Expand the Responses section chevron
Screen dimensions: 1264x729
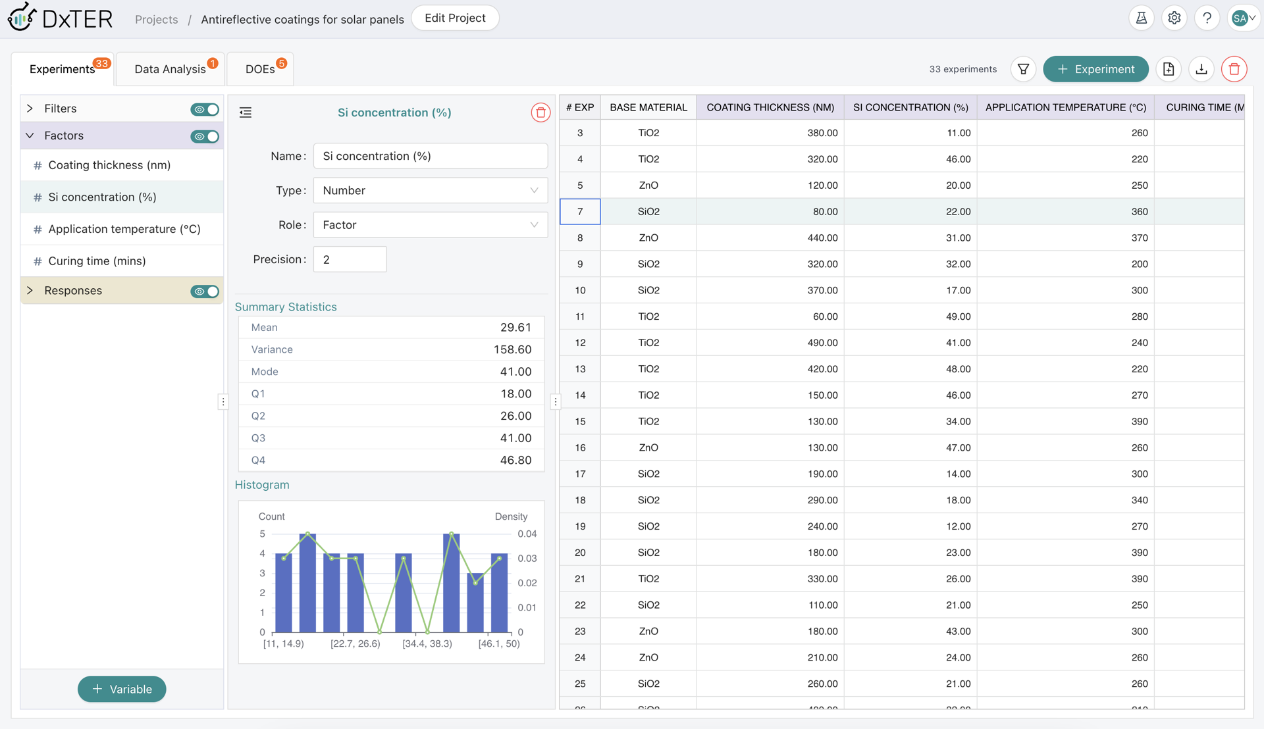pyautogui.click(x=30, y=290)
